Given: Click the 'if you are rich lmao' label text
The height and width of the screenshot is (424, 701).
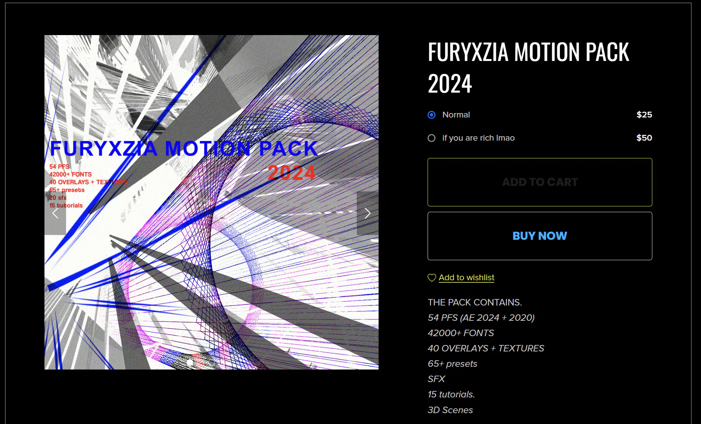Looking at the screenshot, I should [x=478, y=138].
